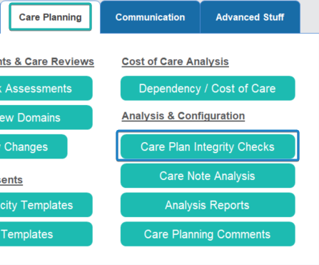
Task: Click blank panel area beneath Care Planning Comments
Action: 208,256
